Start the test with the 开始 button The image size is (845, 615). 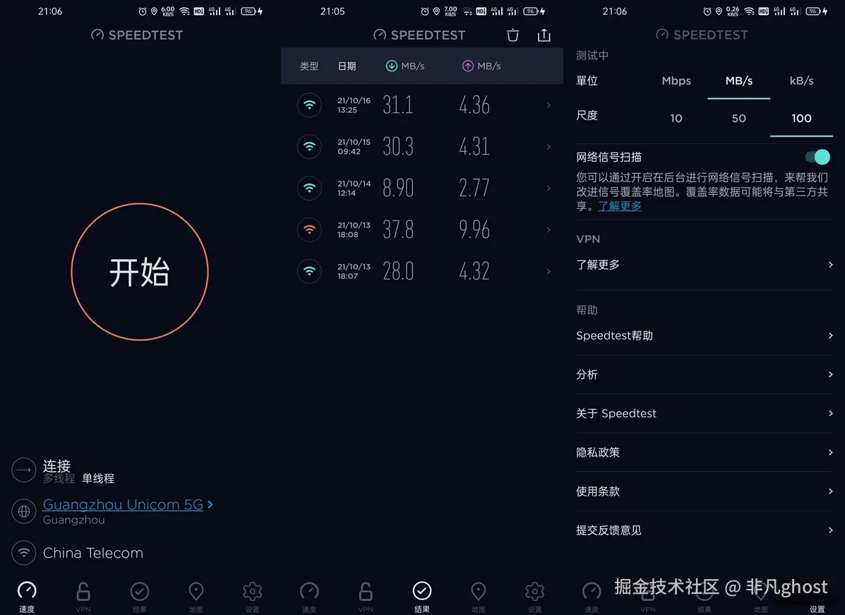coord(140,272)
